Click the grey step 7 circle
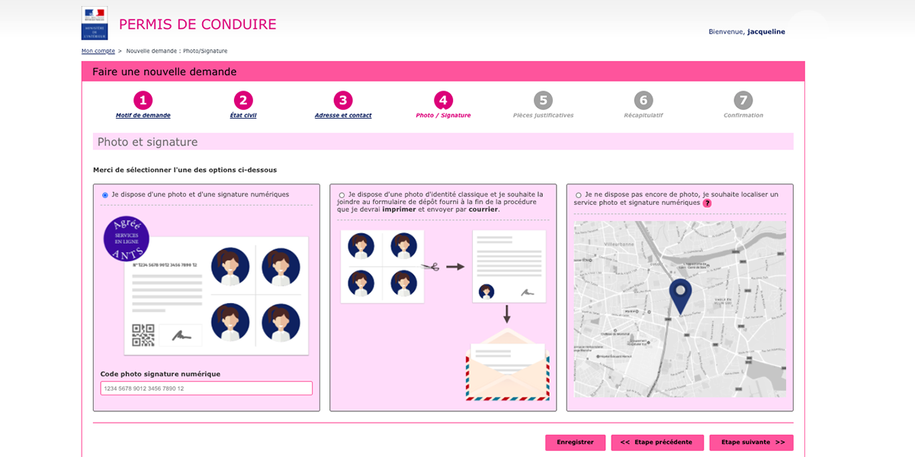 (743, 100)
